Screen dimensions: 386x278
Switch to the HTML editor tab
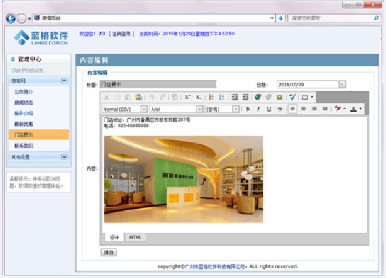[134, 237]
